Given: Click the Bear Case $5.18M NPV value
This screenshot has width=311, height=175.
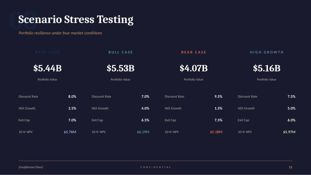Looking at the screenshot, I should (x=216, y=132).
